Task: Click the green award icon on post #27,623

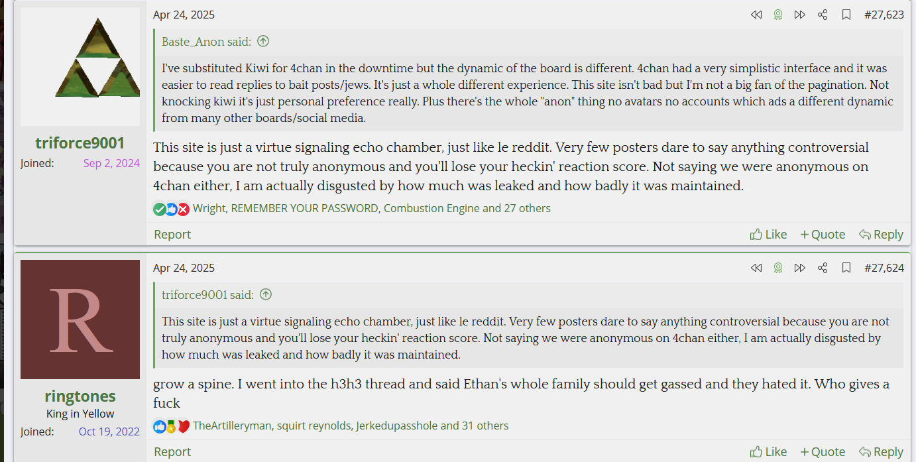Action: coord(778,15)
